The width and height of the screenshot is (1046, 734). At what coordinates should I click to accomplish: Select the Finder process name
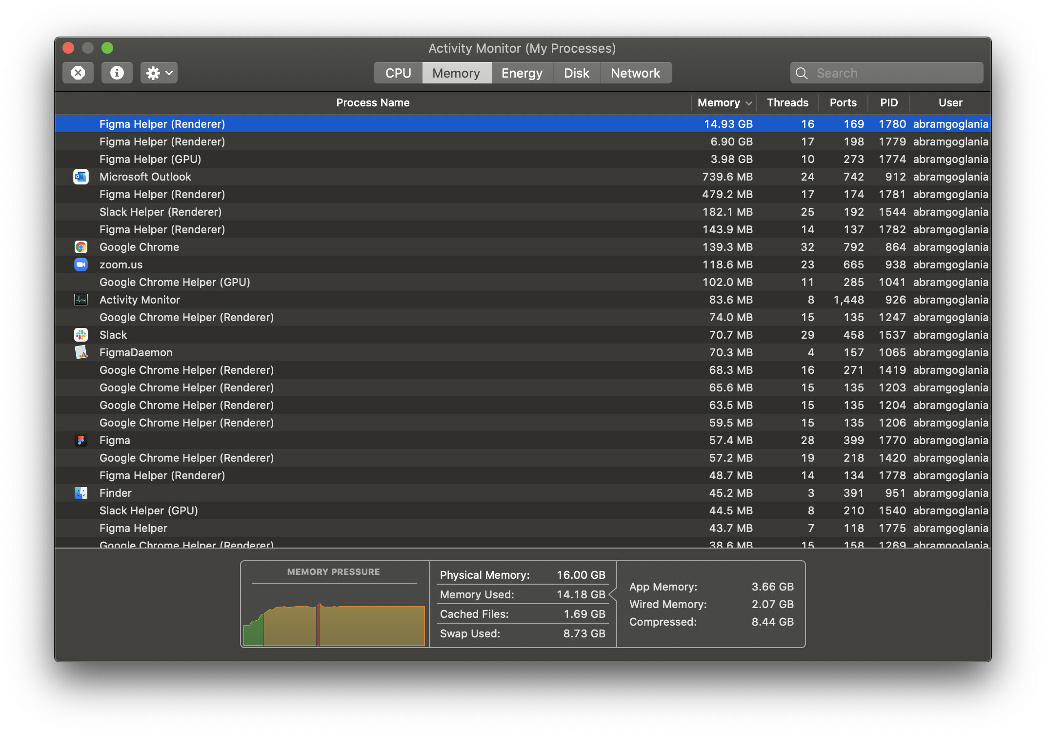point(115,493)
